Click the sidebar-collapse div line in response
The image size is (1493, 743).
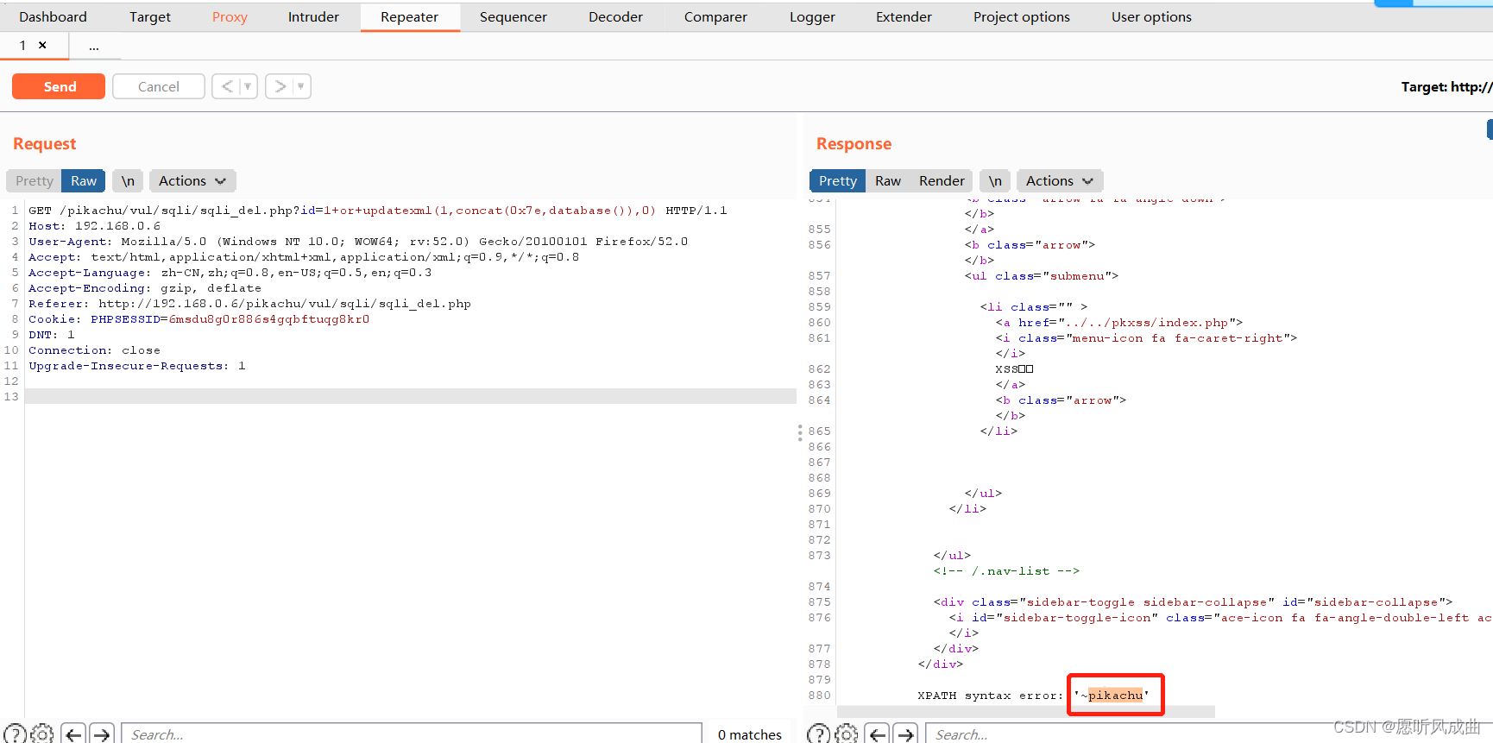(x=1193, y=602)
